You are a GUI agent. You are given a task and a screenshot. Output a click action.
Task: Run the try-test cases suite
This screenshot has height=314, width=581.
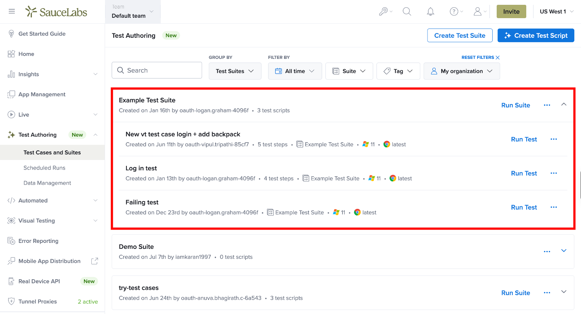516,293
